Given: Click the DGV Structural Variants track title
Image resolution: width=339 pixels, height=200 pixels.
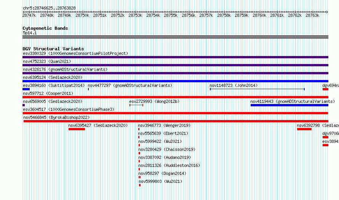Looking at the screenshot, I should [53, 49].
